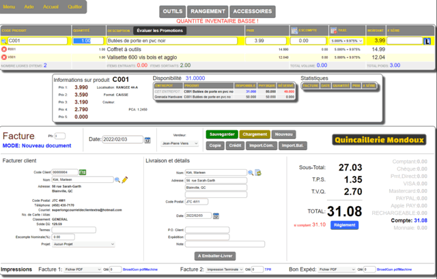Image resolution: width=437 pixels, height=279 pixels.
Task: Click the VISA payment line
Action: (415, 183)
